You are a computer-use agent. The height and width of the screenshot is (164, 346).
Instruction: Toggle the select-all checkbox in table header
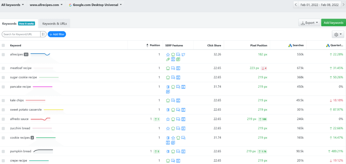[3, 46]
